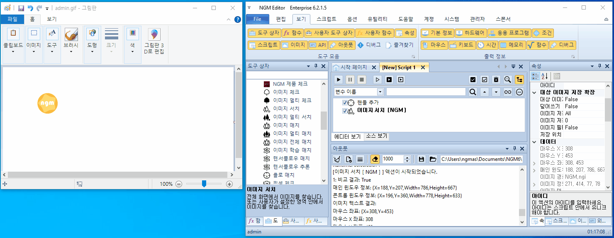The height and width of the screenshot is (238, 614).
Task: Collapse the 데이터 property group
Action: point(534,142)
